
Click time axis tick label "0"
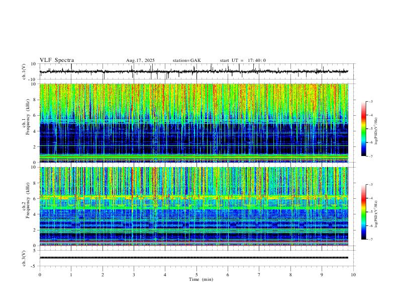pyautogui.click(x=40, y=275)
